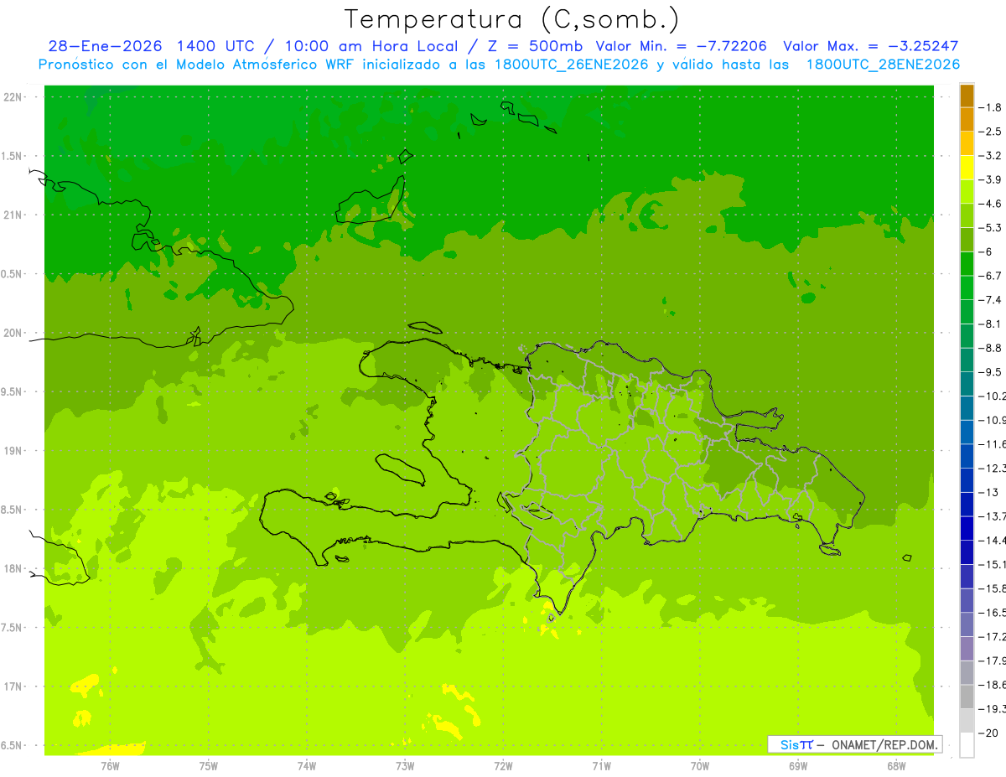Click the "Z = 500mb" level text
This screenshot has width=1006, height=777.
coord(533,47)
